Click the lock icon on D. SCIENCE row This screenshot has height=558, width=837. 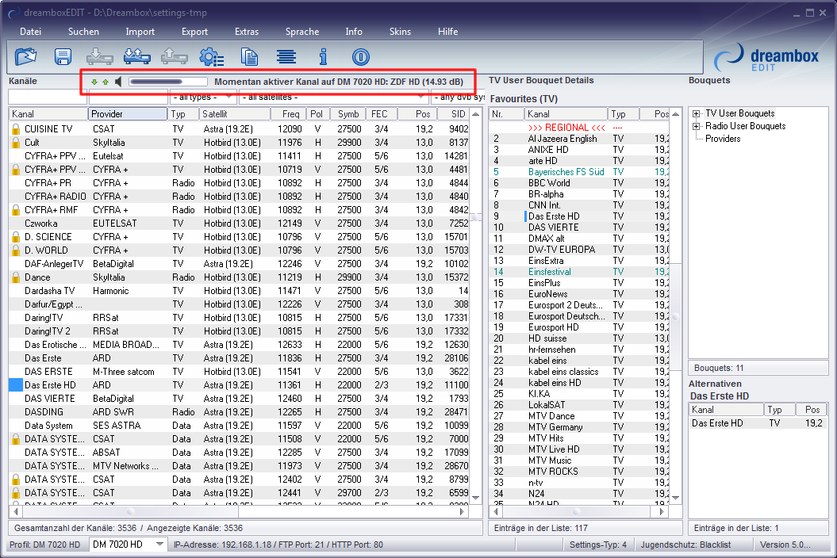coord(16,237)
